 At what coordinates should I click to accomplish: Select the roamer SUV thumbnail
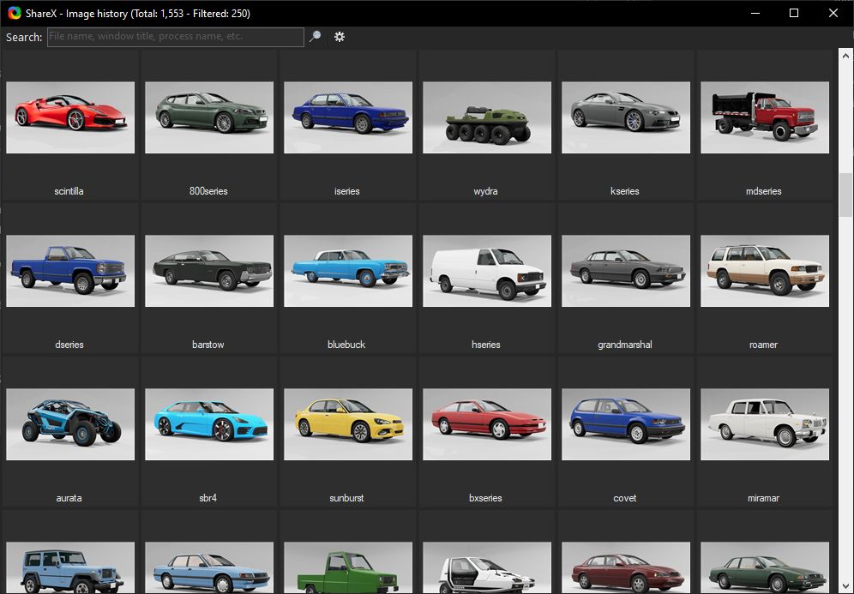[765, 271]
